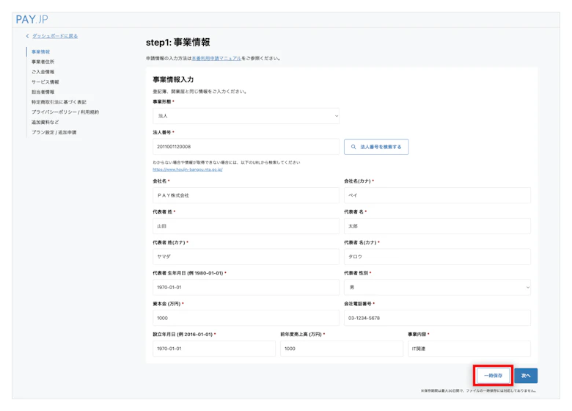Click the 会社名 input field
572x411 pixels.
(x=246, y=195)
